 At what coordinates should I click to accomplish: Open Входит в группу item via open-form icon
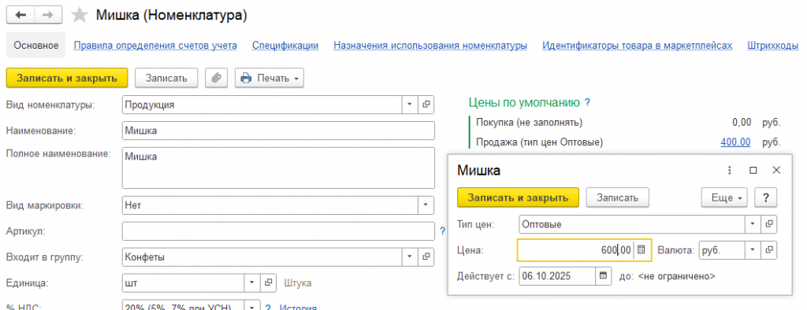(426, 256)
